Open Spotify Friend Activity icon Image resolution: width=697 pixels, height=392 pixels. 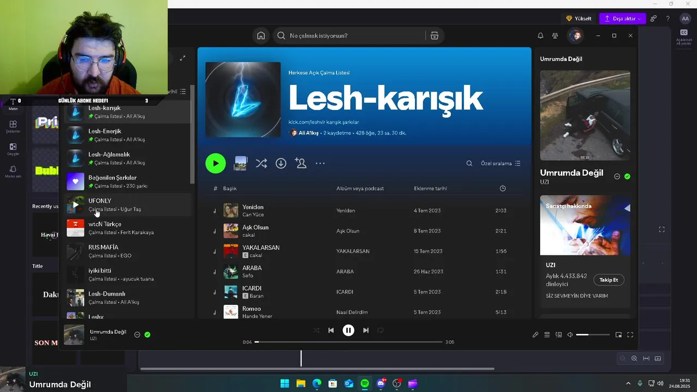click(555, 35)
